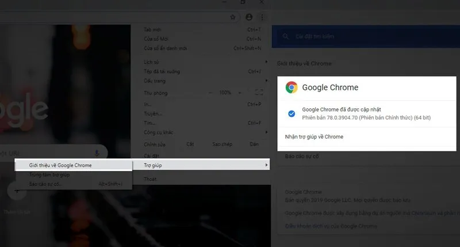
Task: Click Dán in the edit row
Action: (x=254, y=144)
